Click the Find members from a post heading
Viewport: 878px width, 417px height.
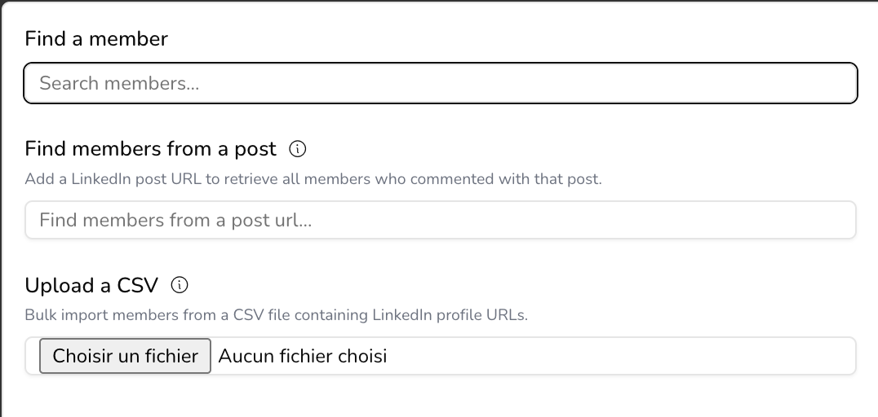[x=151, y=149]
